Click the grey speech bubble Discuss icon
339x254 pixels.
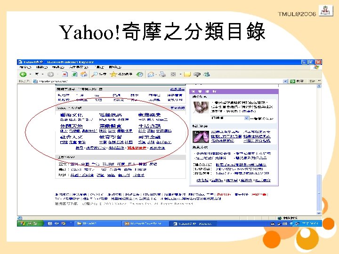[x=197, y=74]
